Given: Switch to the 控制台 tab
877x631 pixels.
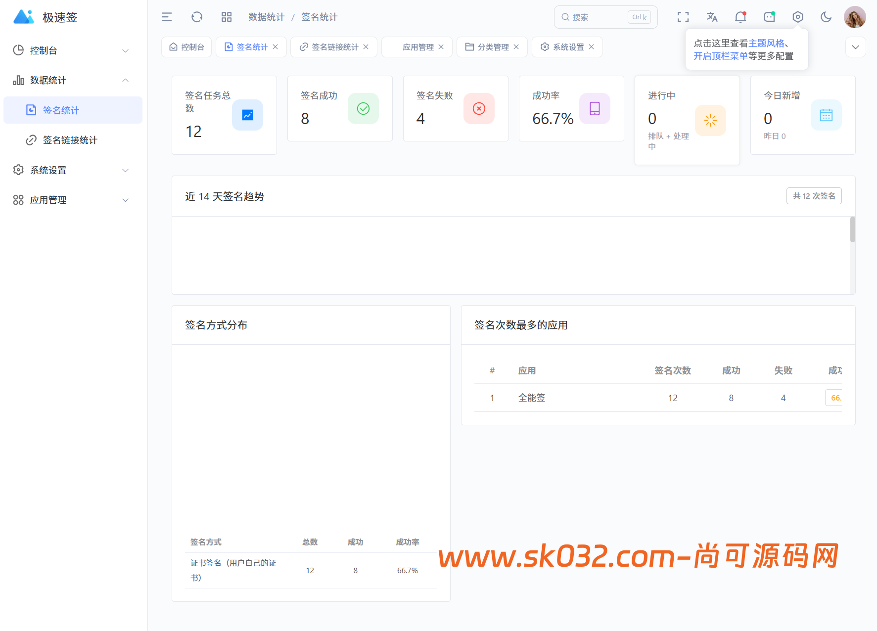Looking at the screenshot, I should coord(186,47).
